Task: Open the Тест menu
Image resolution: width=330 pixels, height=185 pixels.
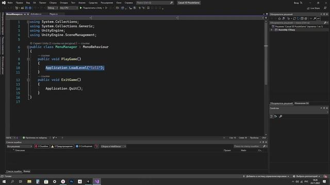Action: pos(73,3)
